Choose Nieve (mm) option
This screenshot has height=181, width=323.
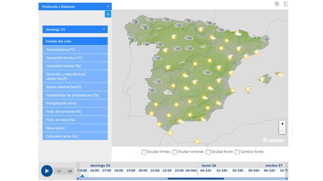75,128
